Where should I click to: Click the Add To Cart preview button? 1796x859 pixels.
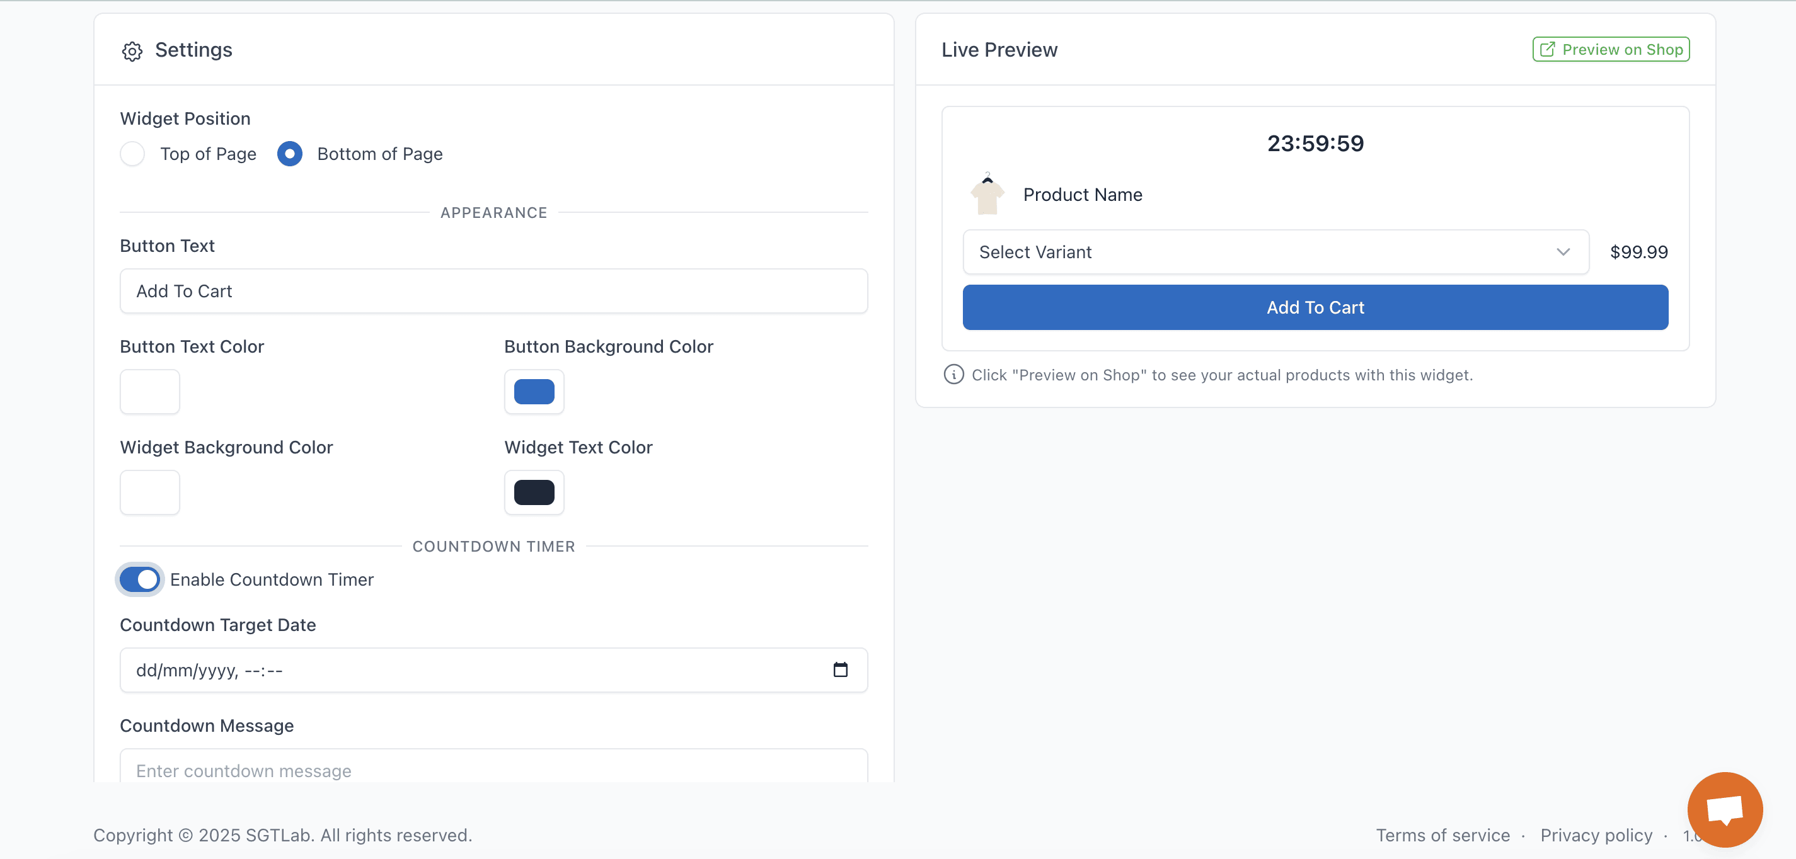pyautogui.click(x=1315, y=307)
